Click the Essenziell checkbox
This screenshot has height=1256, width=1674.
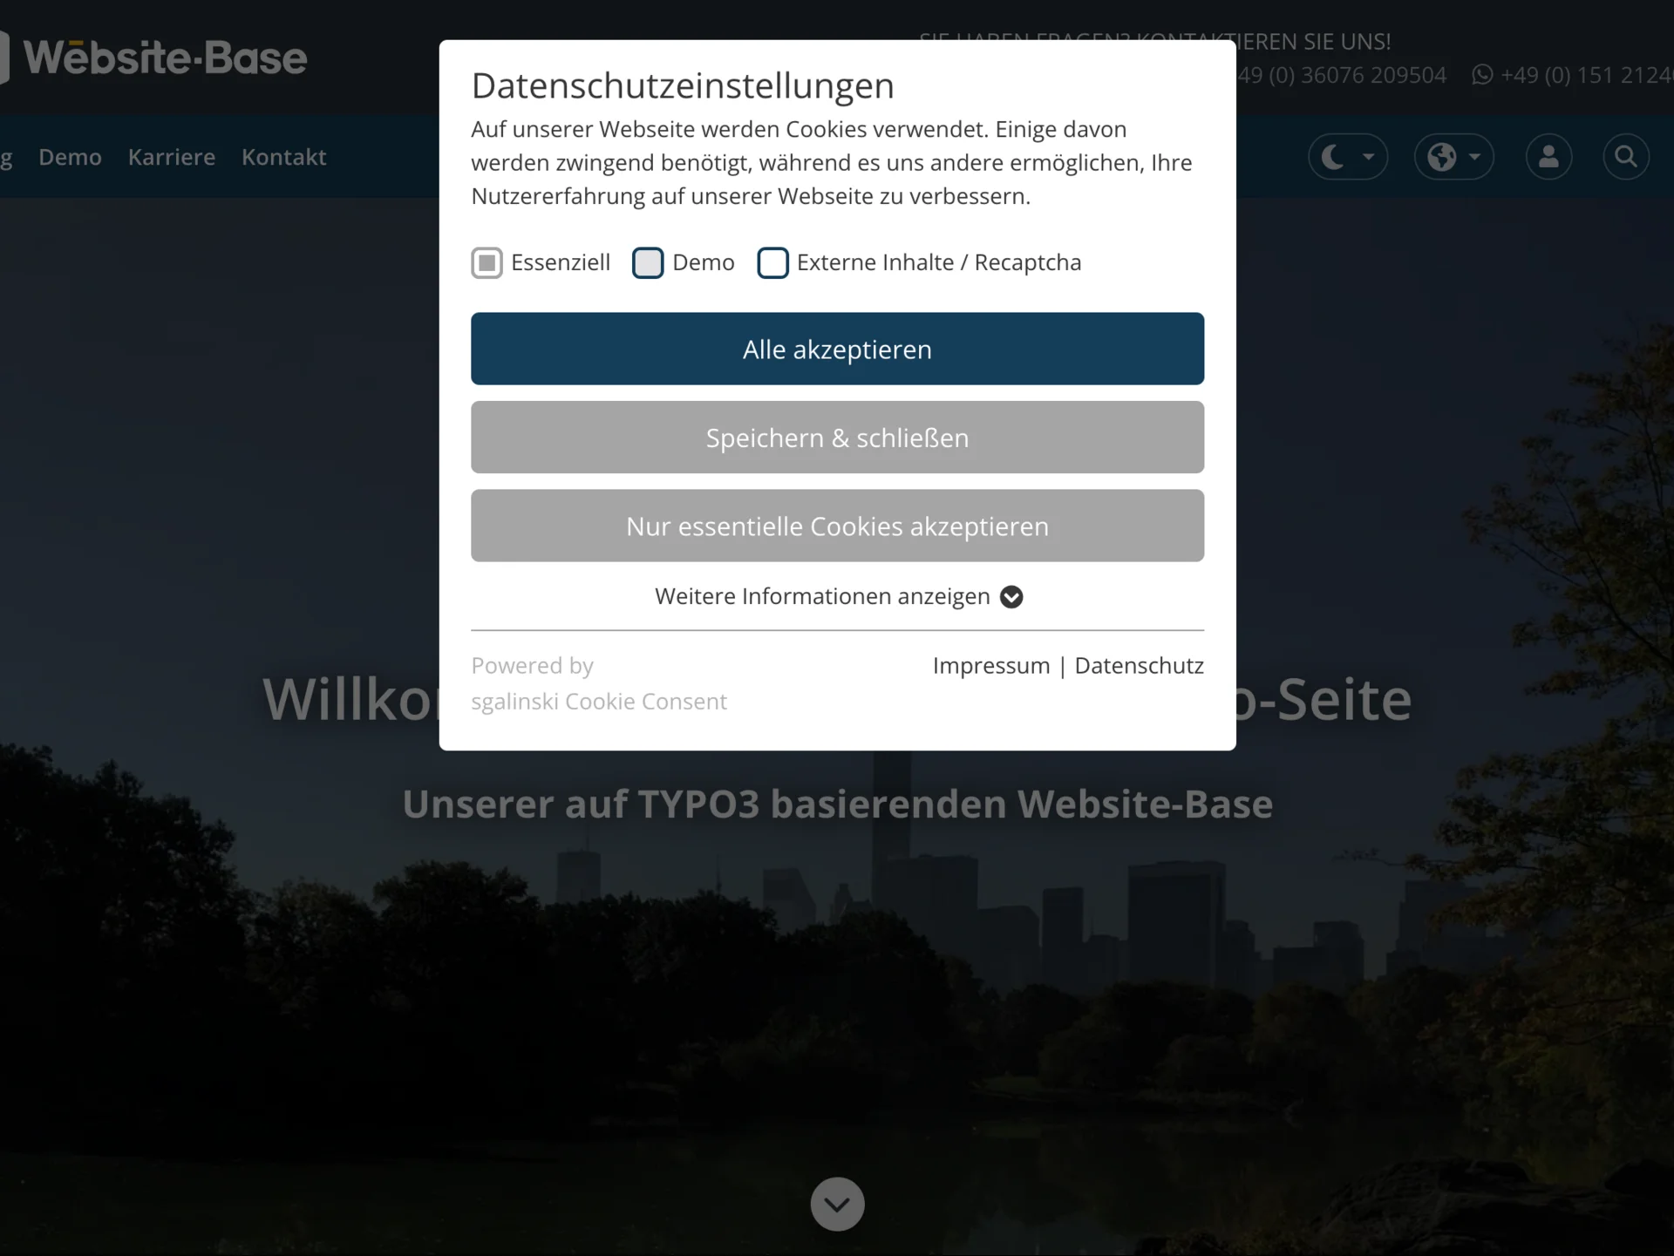click(487, 262)
